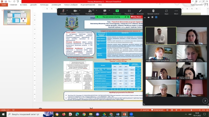The height and width of the screenshot is (117, 209).
Task: Open the Participants panel
Action: click(x=90, y=12)
